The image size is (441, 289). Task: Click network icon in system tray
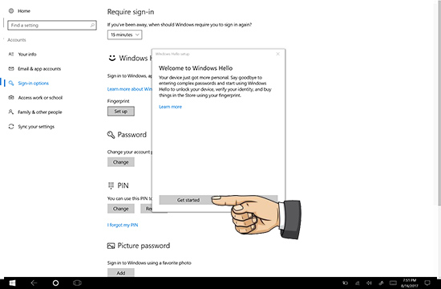[x=358, y=283]
